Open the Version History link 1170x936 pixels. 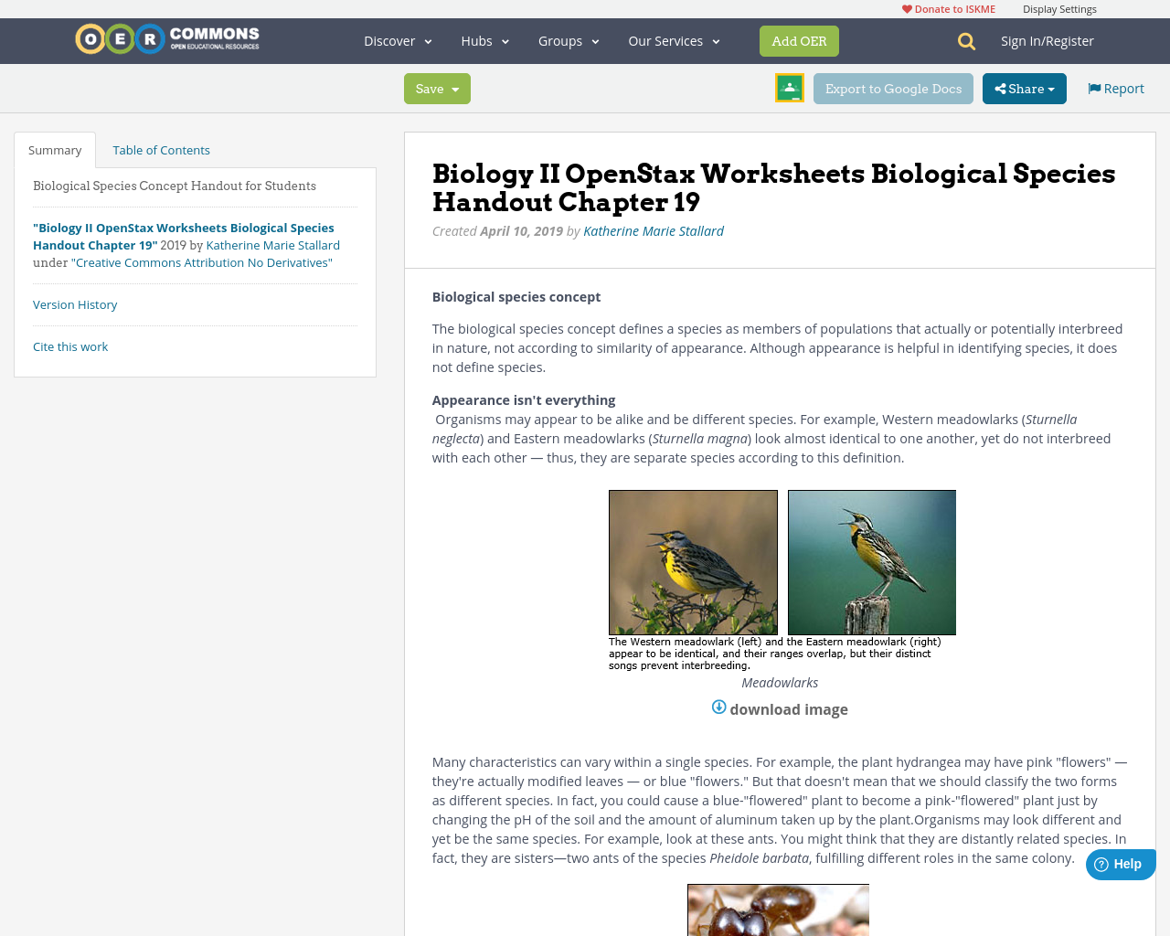coord(75,303)
